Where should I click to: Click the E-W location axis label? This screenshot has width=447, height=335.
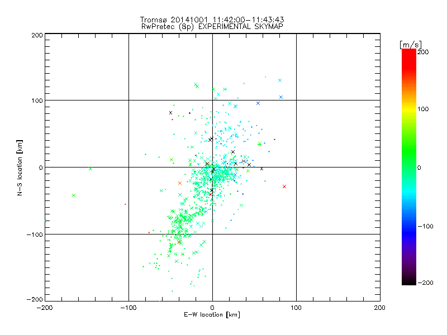pos(212,315)
